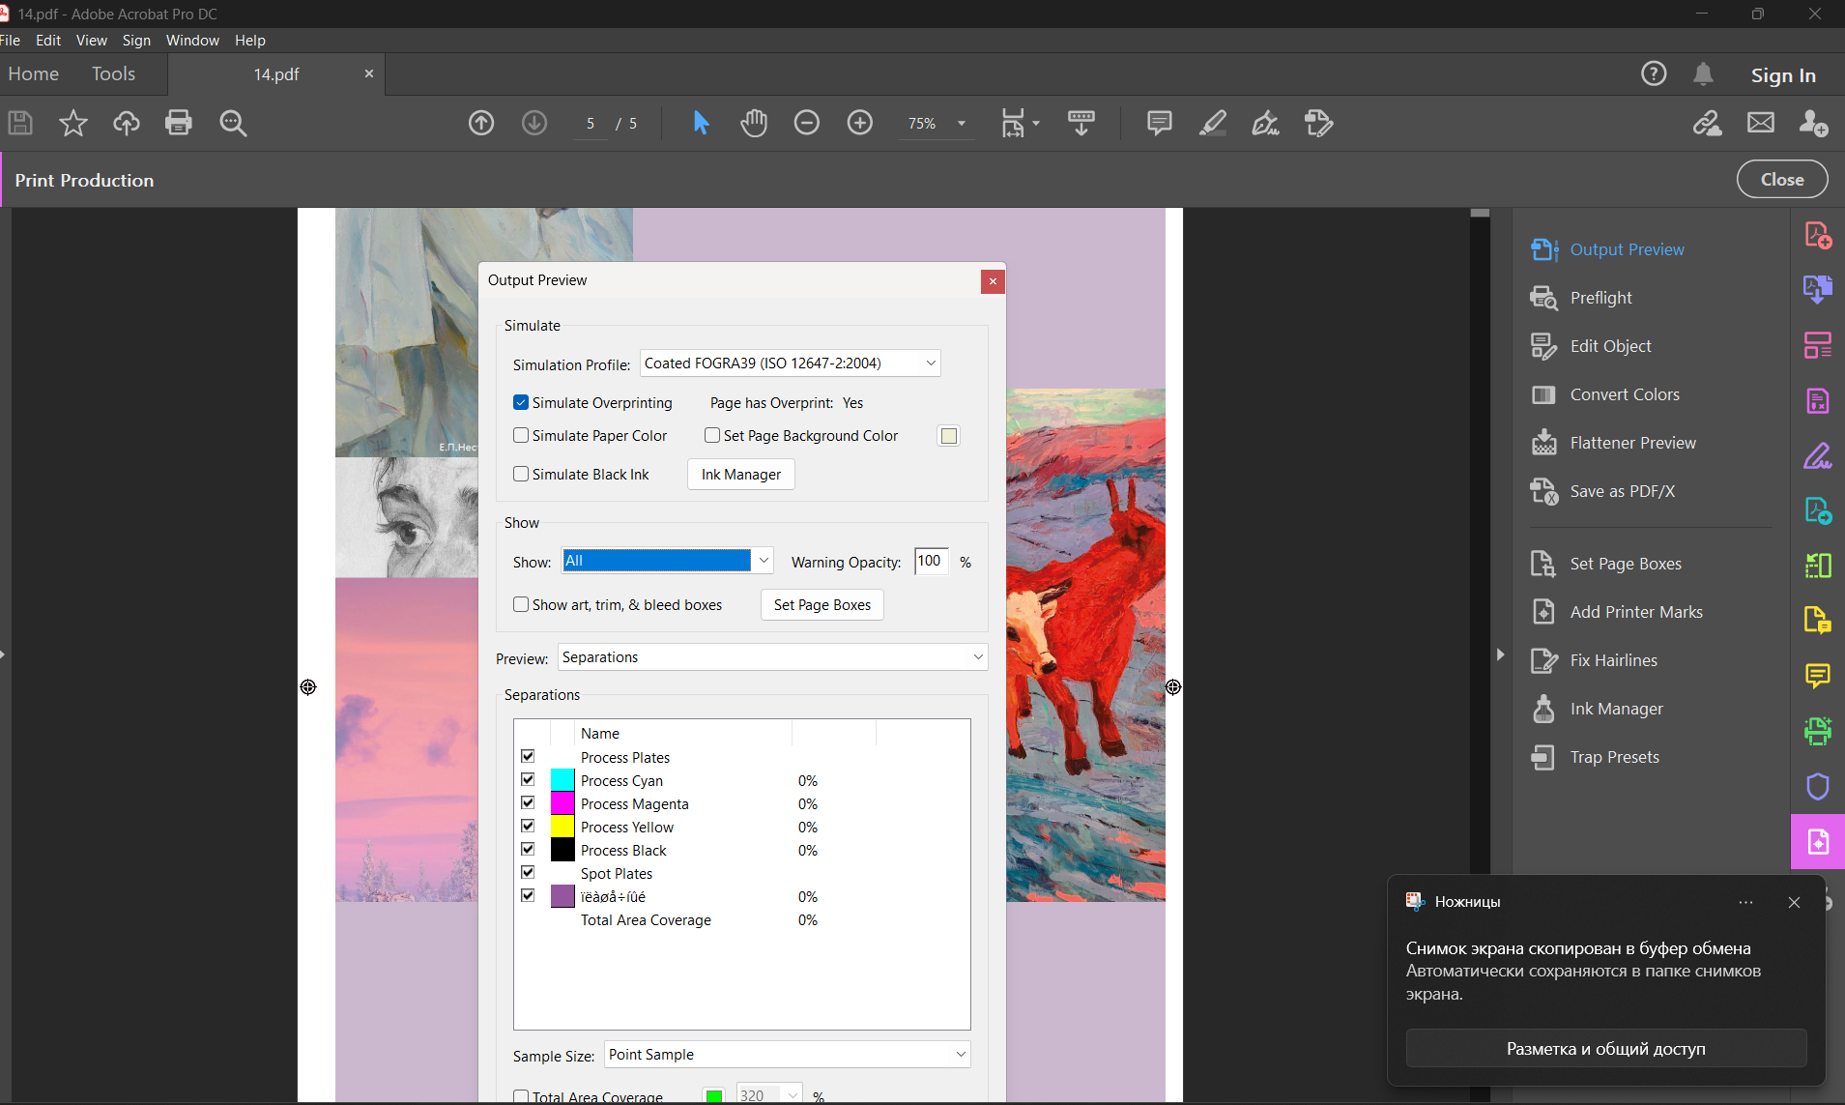
Task: Click Sign In
Action: point(1783,75)
